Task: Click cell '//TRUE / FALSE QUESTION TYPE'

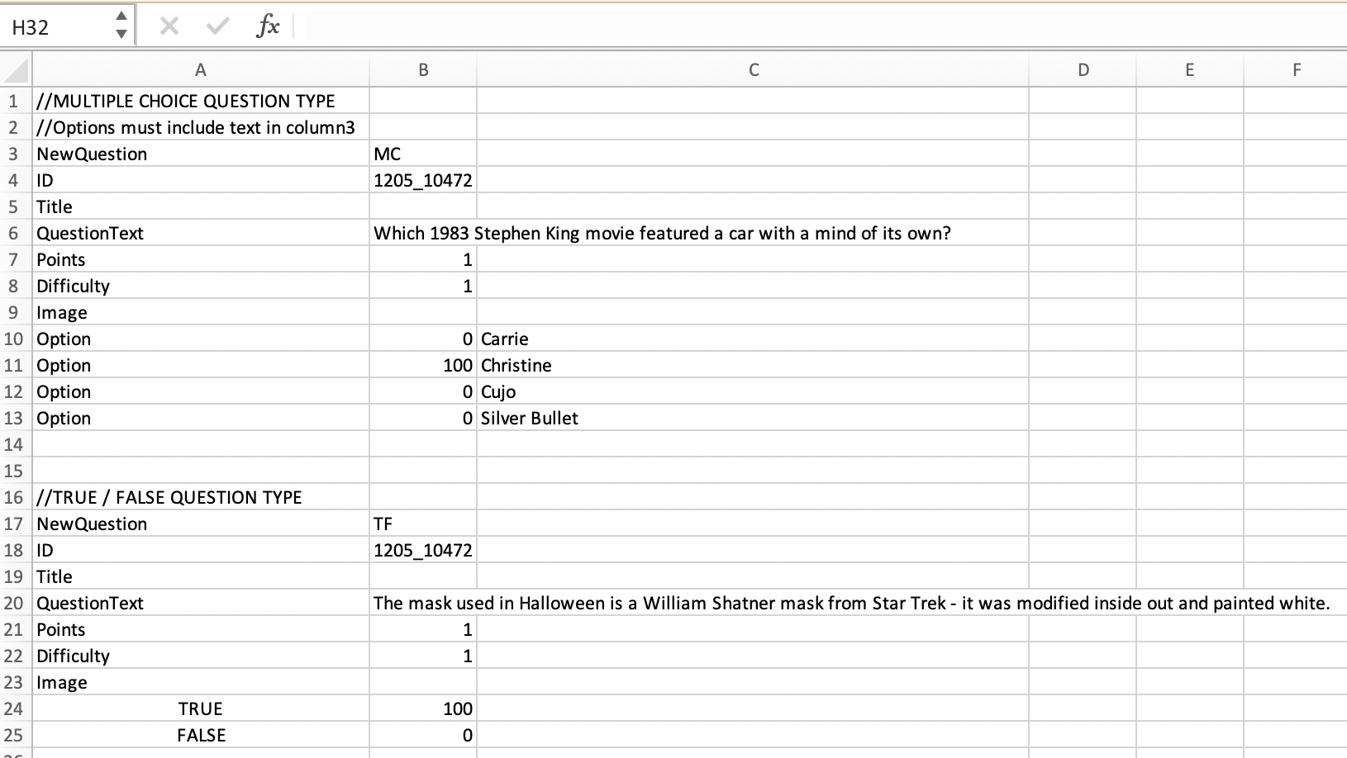Action: pos(201,497)
